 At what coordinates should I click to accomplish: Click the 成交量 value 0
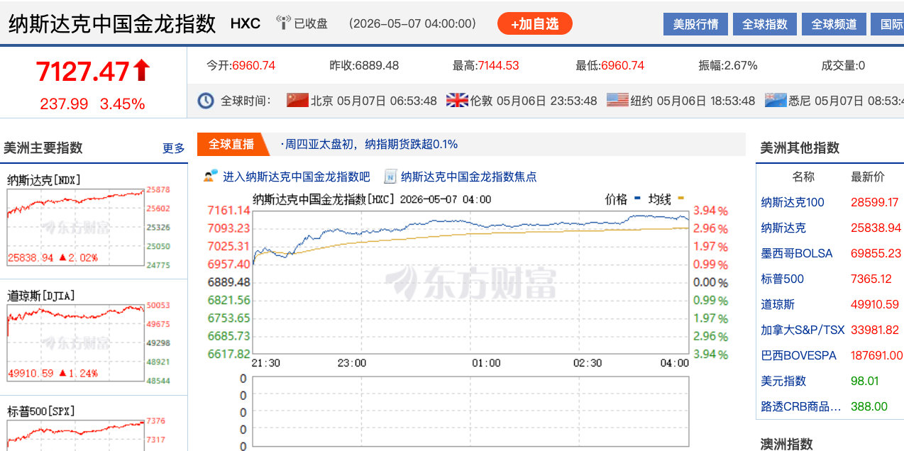pos(861,65)
